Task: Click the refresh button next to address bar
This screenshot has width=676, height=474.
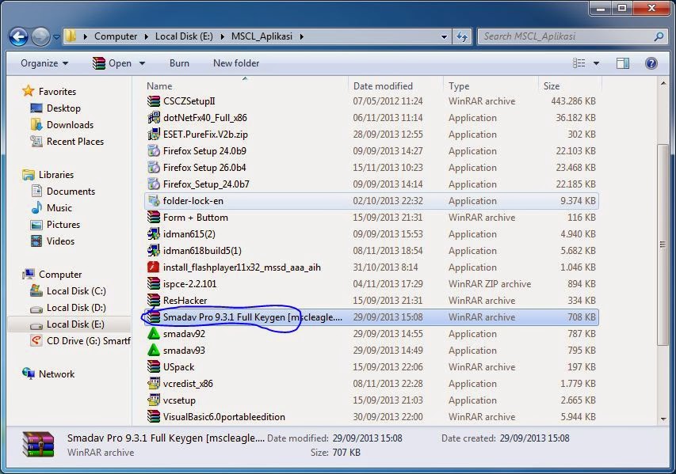Action: coord(462,36)
